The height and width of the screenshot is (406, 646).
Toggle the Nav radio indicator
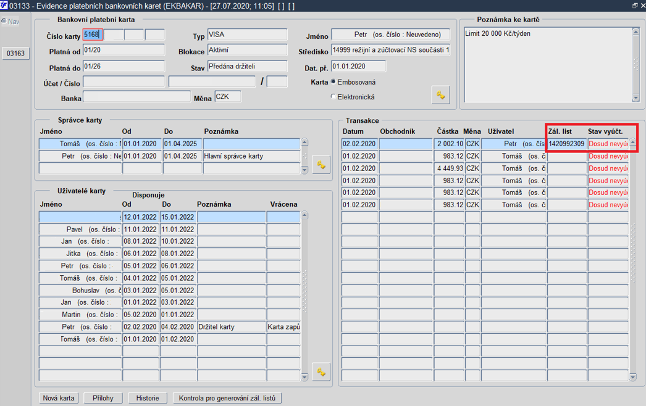pyautogui.click(x=4, y=21)
